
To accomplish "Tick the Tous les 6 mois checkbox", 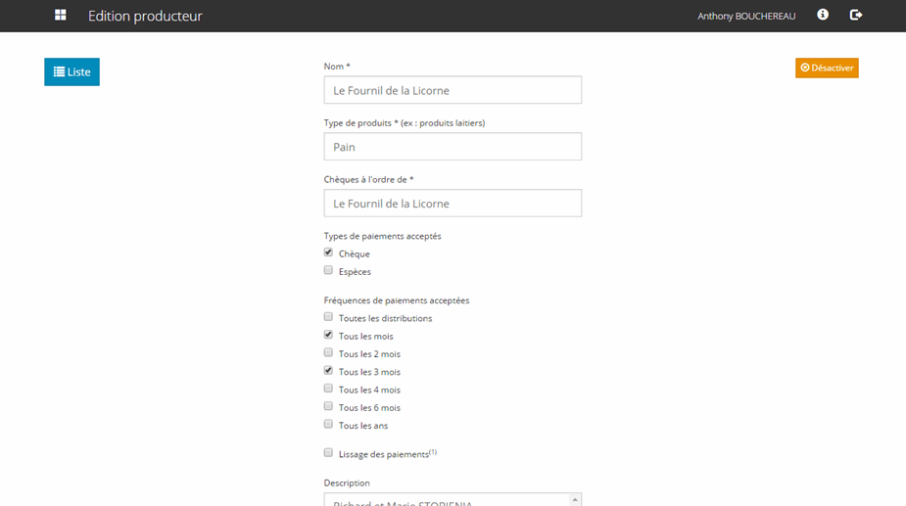I will tap(328, 406).
